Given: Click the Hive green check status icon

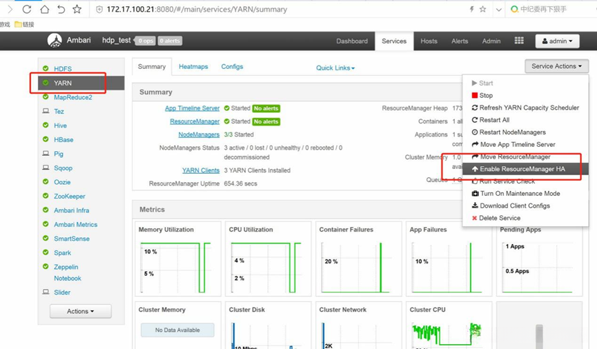Looking at the screenshot, I should point(46,126).
